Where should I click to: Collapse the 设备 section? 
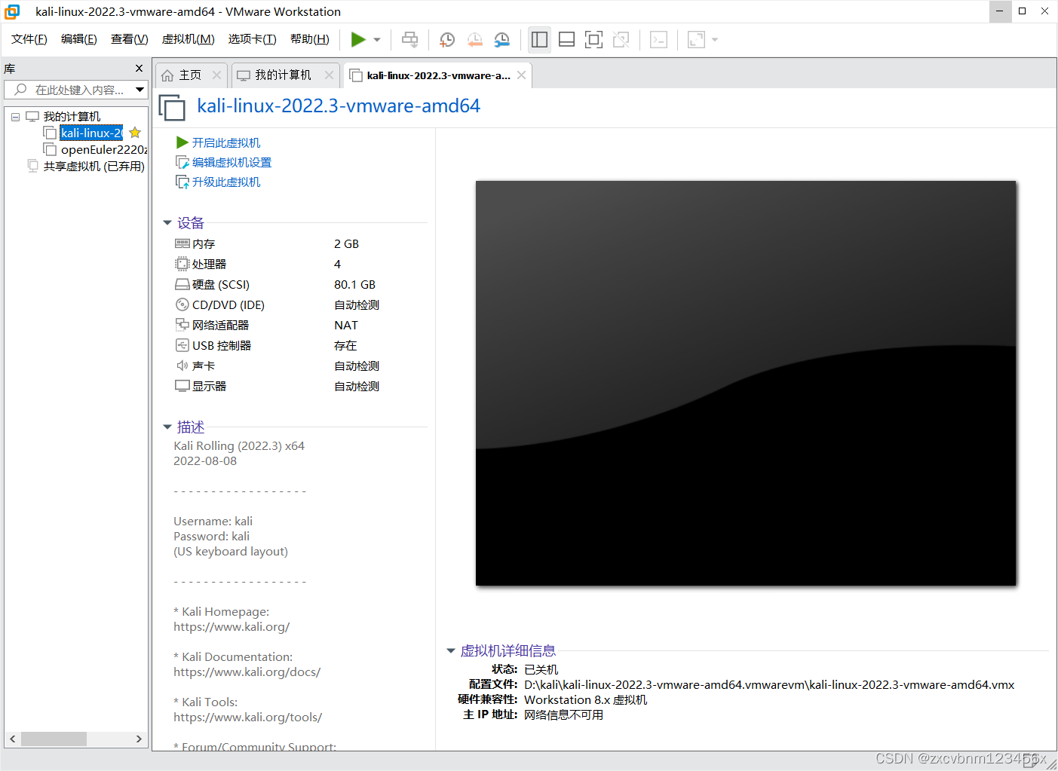[x=167, y=223]
